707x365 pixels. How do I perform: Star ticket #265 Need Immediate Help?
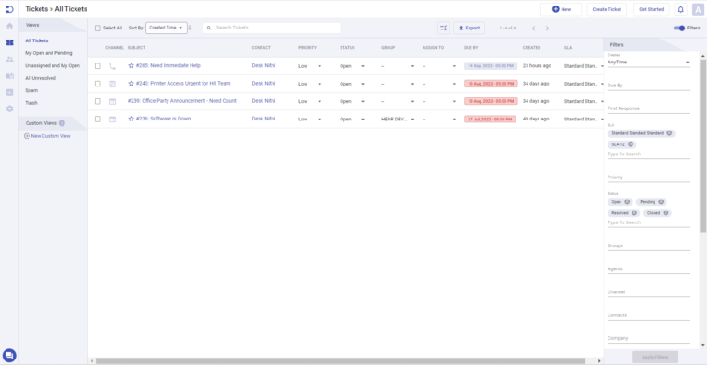132,65
